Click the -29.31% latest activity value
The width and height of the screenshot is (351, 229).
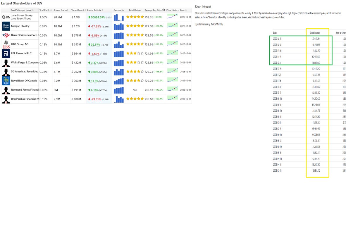tap(96, 99)
